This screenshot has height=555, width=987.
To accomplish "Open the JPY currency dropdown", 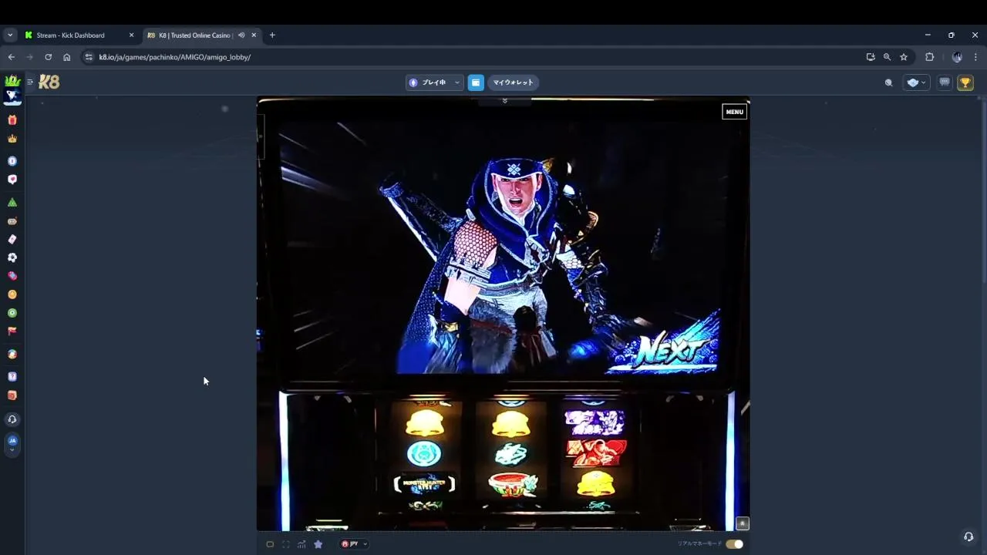I will pyautogui.click(x=354, y=544).
